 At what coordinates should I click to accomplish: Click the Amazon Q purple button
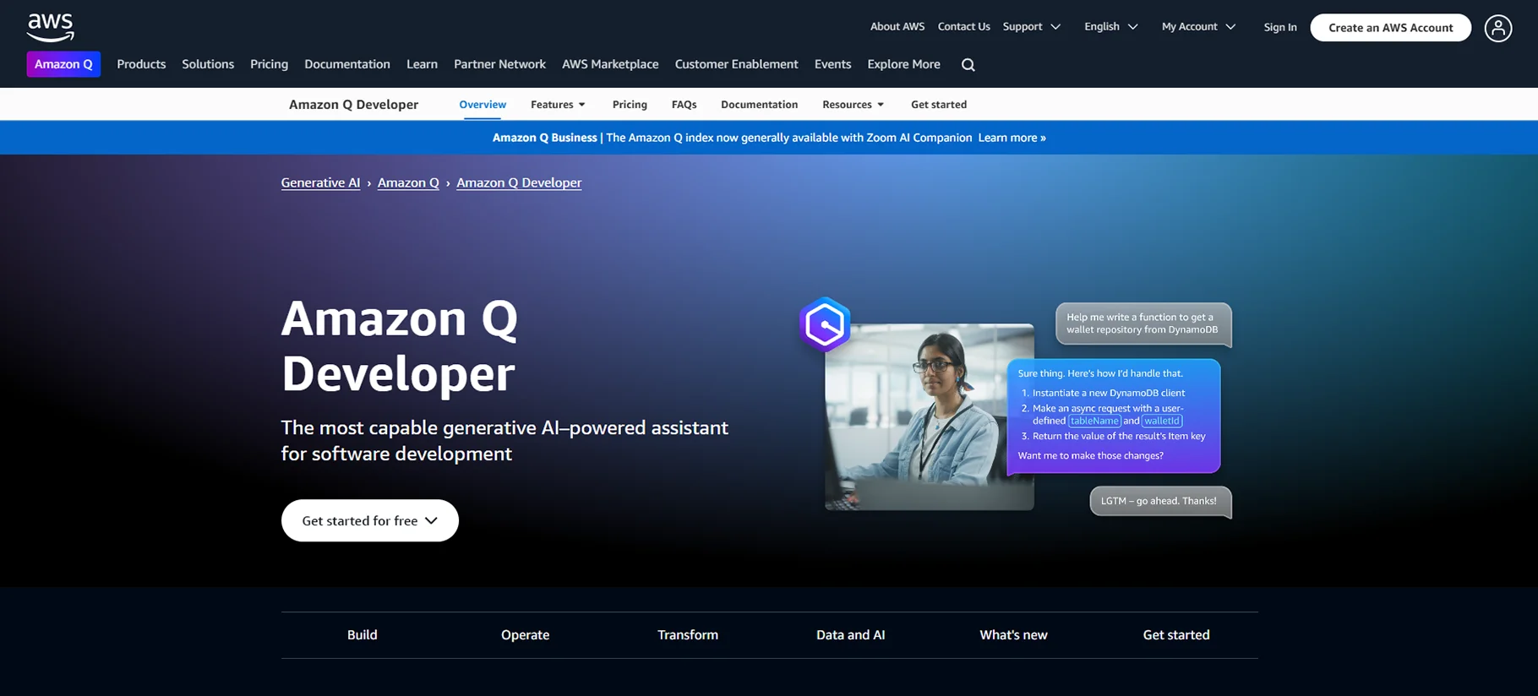click(x=63, y=64)
